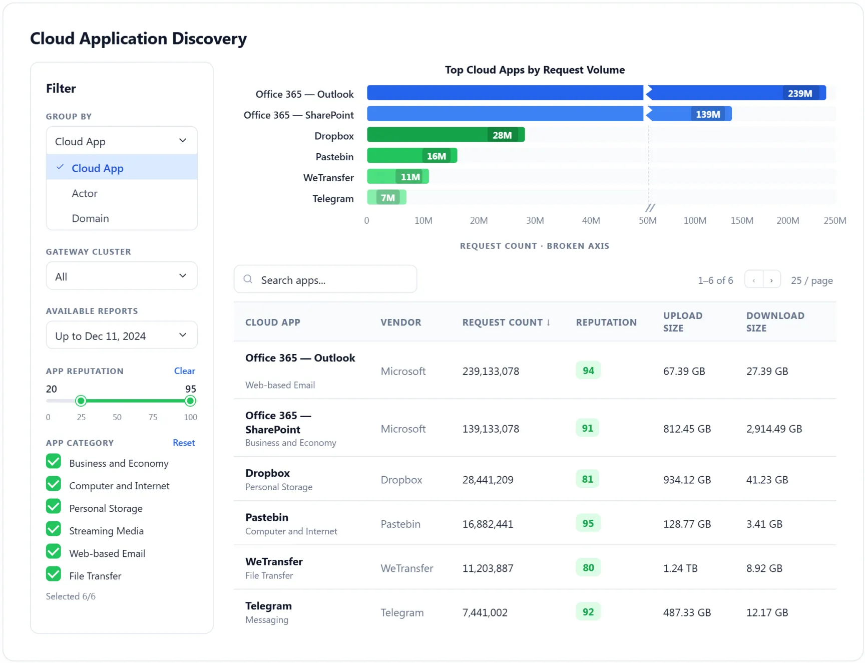Screen dimensions: 865x663
Task: Click the Pastebin 16M chart bar
Action: point(412,156)
